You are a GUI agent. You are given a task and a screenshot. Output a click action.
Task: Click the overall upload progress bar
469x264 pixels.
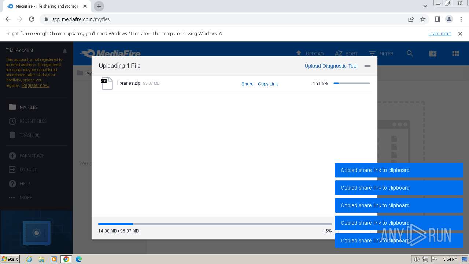click(x=215, y=224)
